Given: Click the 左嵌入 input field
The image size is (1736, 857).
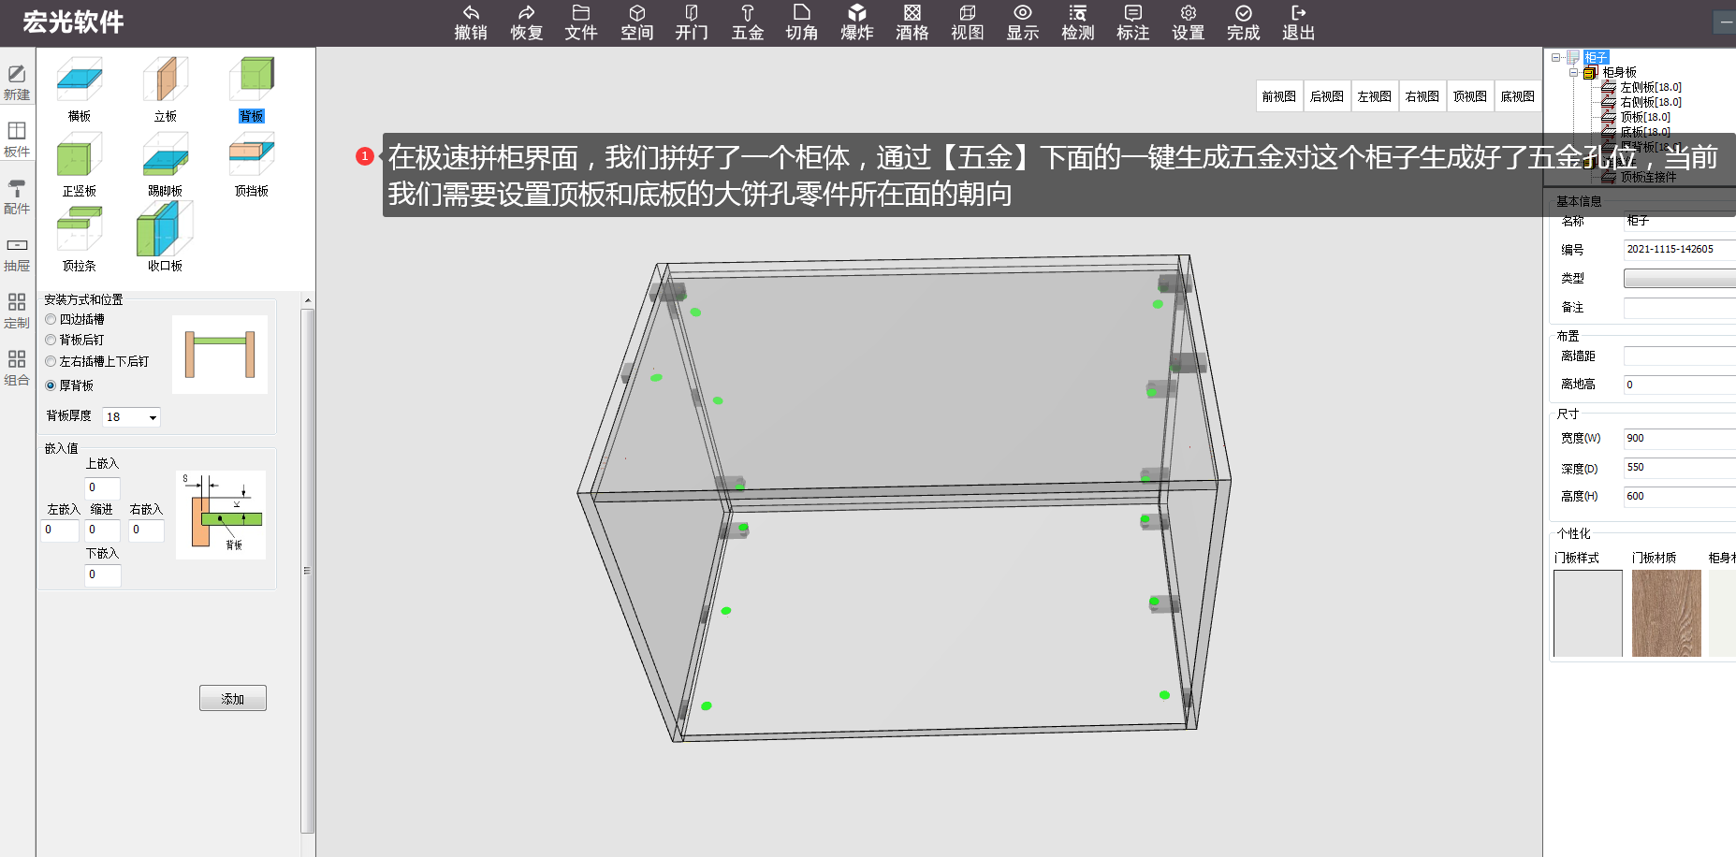Looking at the screenshot, I should click(x=60, y=530).
